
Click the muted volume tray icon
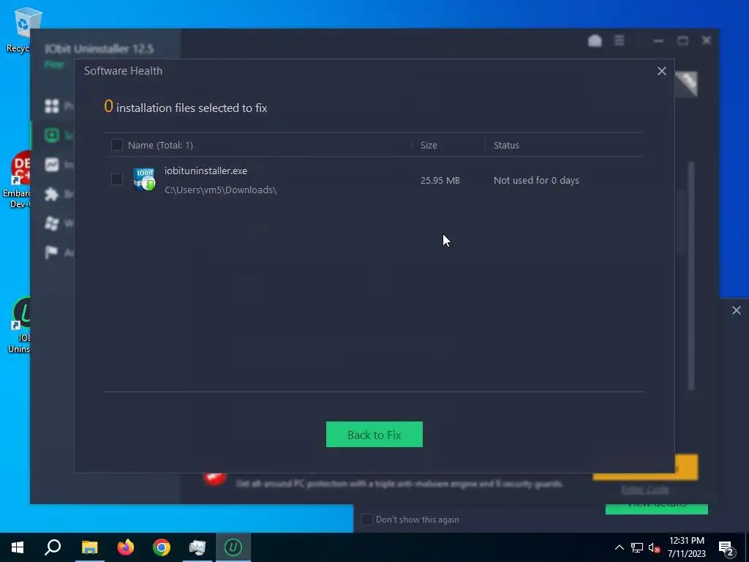click(654, 547)
